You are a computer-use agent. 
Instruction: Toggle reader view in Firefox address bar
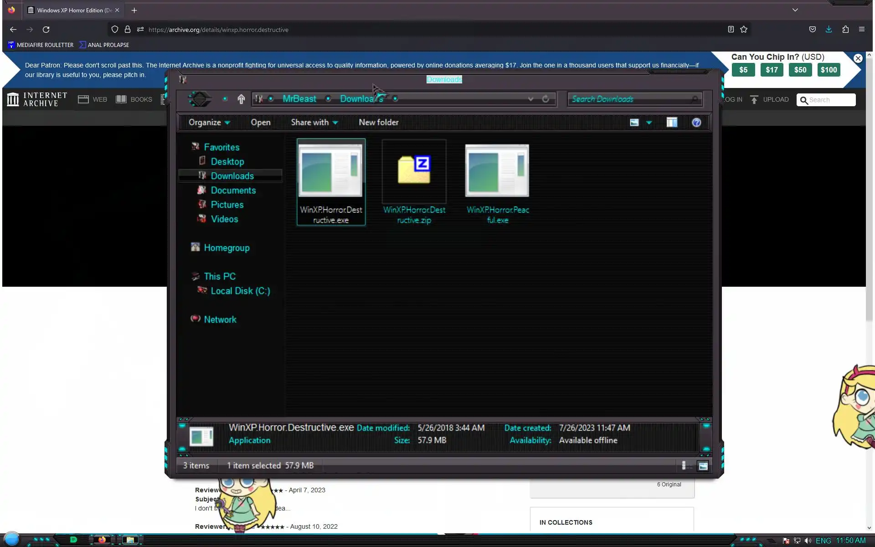tap(731, 29)
